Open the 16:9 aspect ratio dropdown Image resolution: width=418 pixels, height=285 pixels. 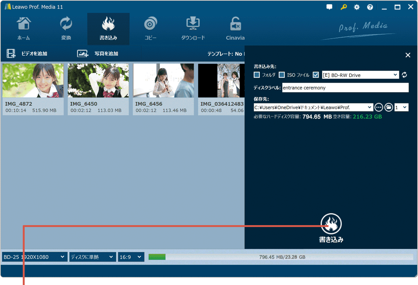[131, 257]
